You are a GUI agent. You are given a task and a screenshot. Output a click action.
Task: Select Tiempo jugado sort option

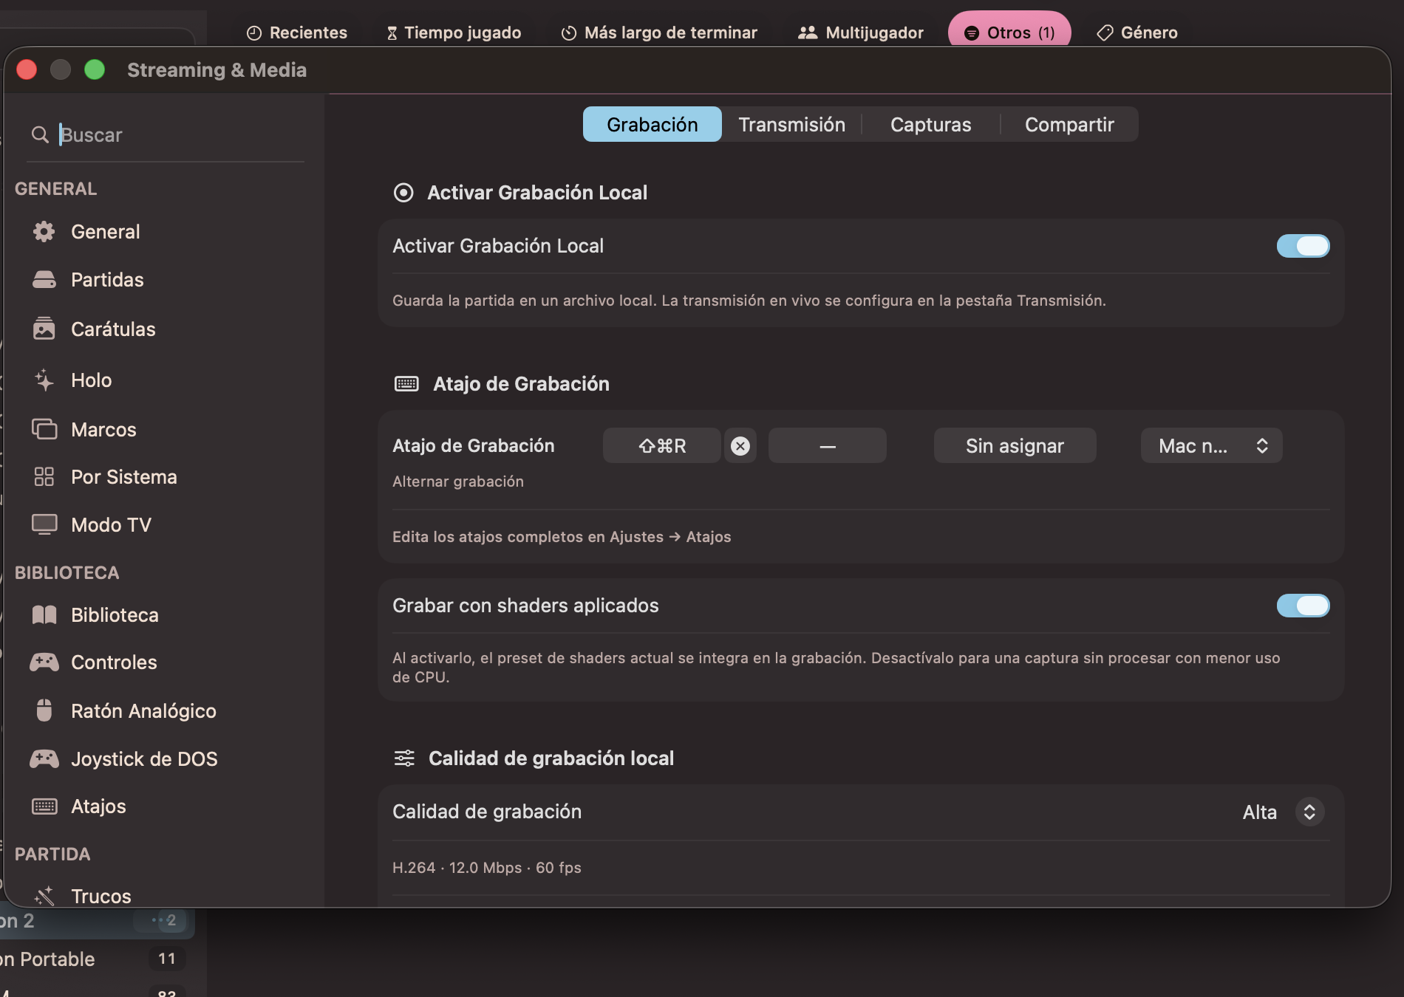[454, 32]
